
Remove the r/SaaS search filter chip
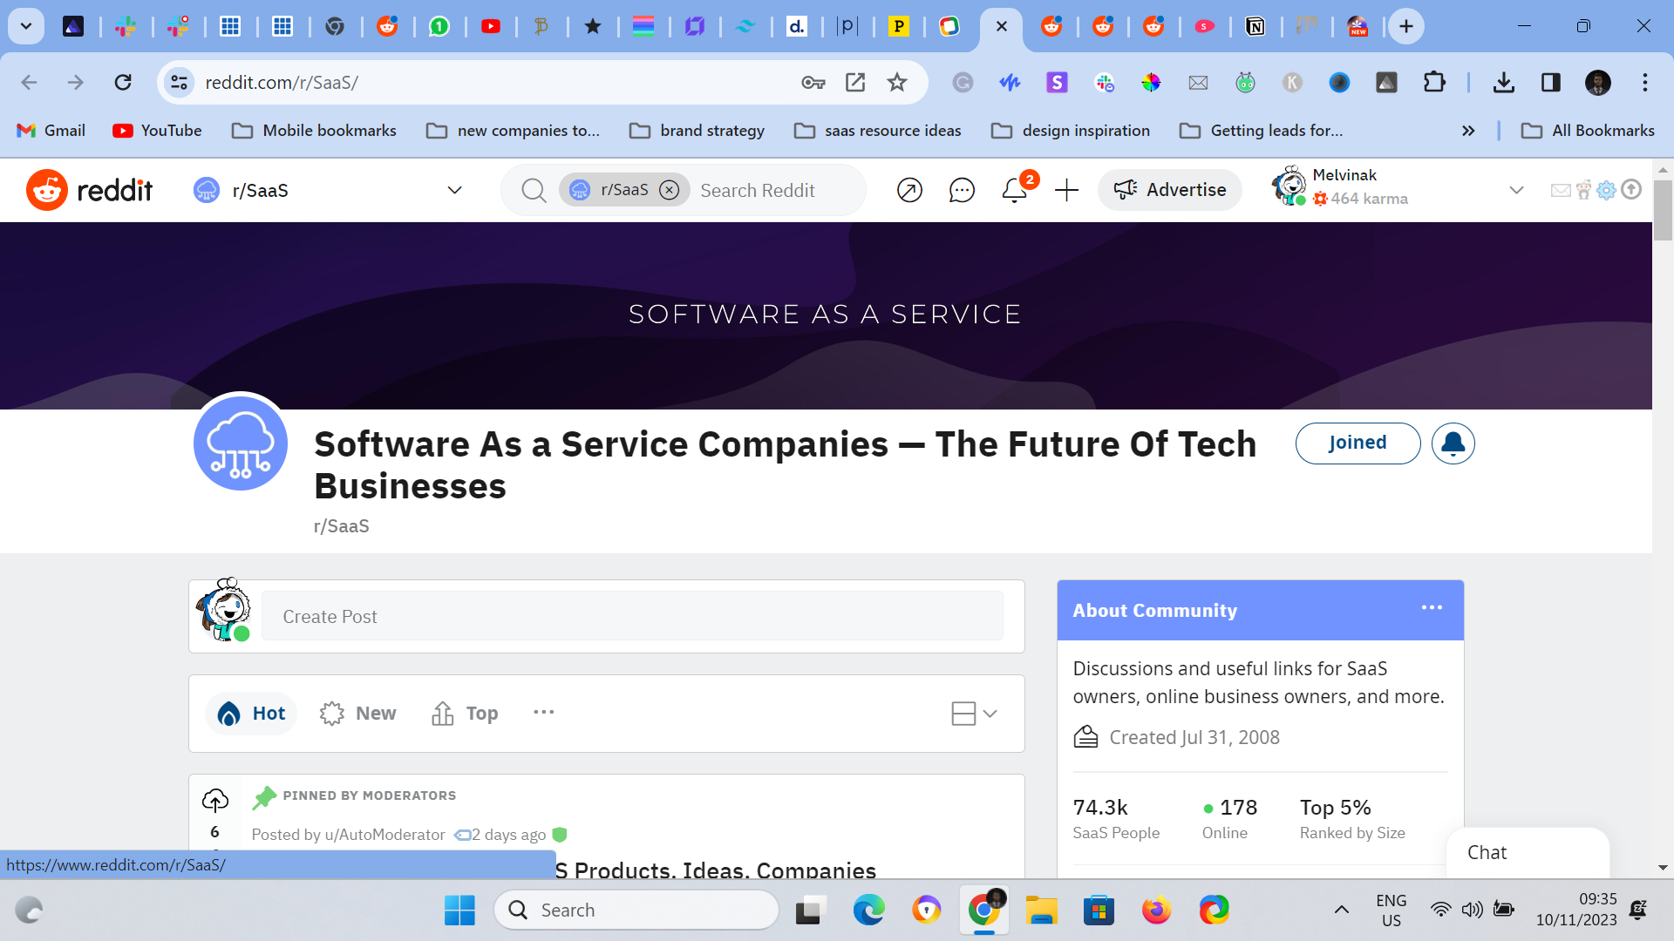669,190
